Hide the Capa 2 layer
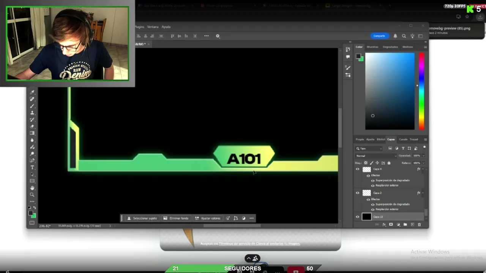Screen dimensions: 486x273 [x=357, y=193]
